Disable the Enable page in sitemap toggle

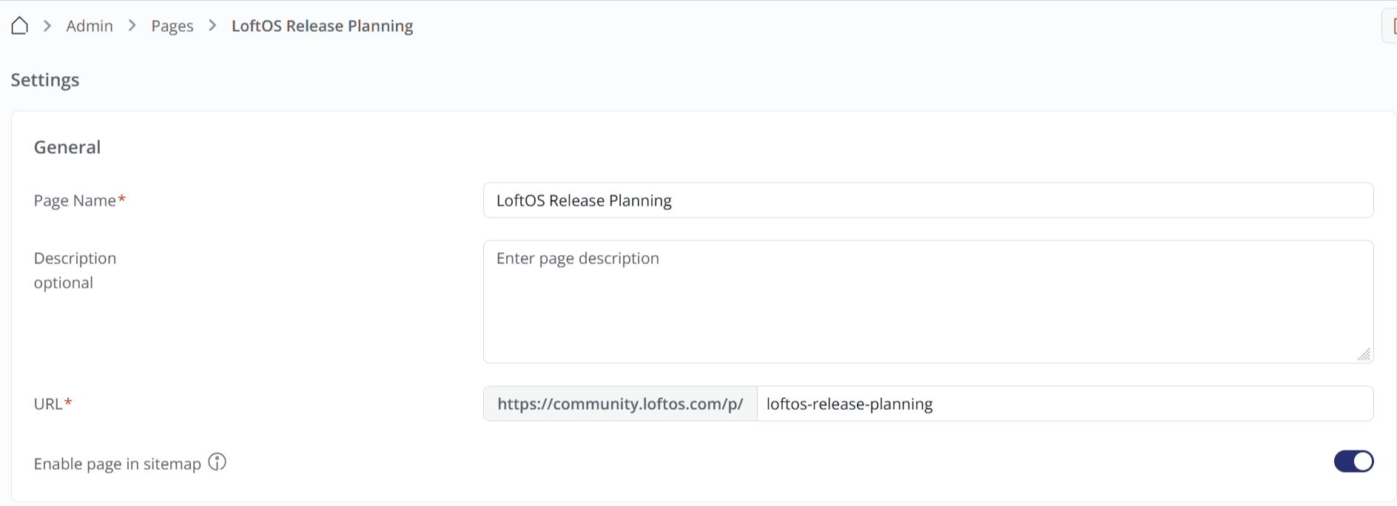click(1353, 462)
